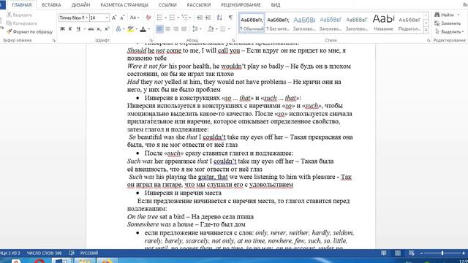Open the Paragraph (Абзац) dialog launcher

point(233,40)
